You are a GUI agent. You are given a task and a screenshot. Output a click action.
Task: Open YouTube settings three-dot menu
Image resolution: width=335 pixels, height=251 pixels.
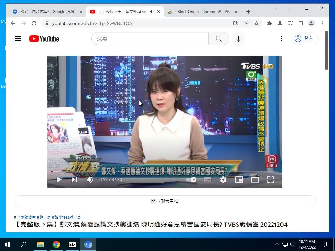click(x=282, y=39)
